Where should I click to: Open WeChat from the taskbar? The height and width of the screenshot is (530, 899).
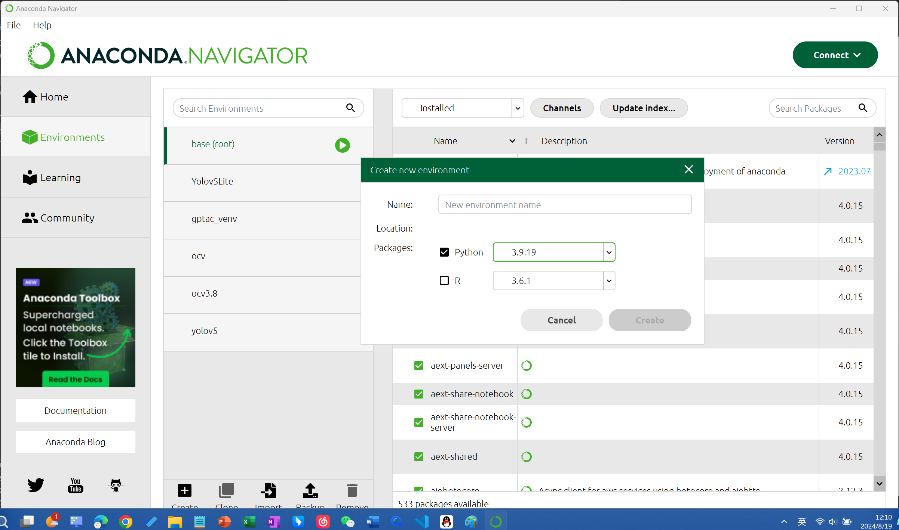tap(348, 521)
